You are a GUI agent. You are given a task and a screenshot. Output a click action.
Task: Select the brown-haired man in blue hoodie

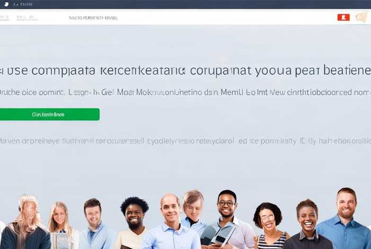pyautogui.click(x=95, y=224)
